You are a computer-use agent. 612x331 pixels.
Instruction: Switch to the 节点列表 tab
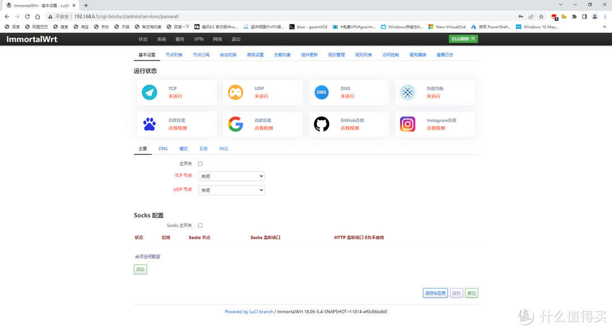tap(174, 55)
